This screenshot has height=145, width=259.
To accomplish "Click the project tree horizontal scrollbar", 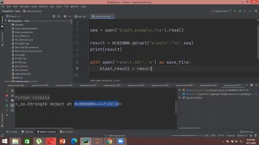I will (x=21, y=81).
